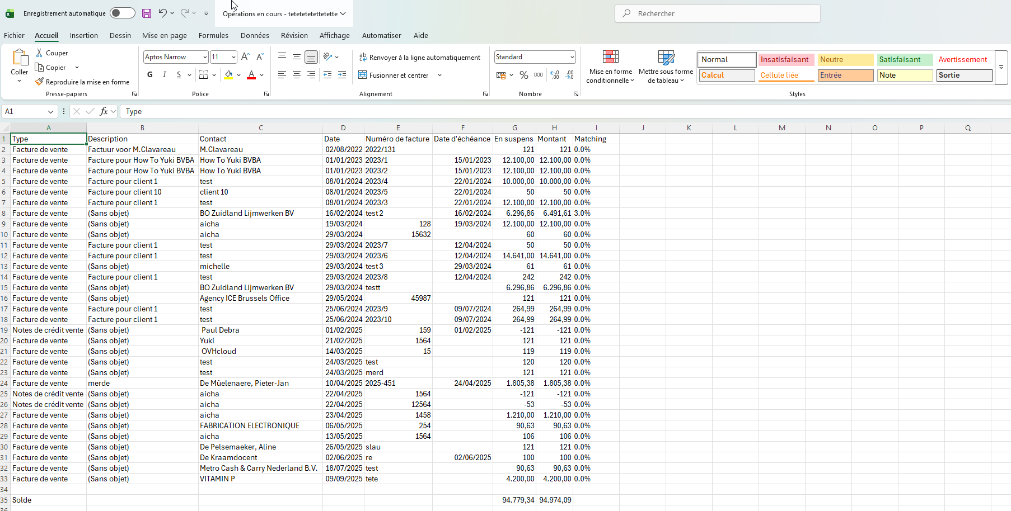
Task: Open the Formules tab
Action: tap(213, 35)
